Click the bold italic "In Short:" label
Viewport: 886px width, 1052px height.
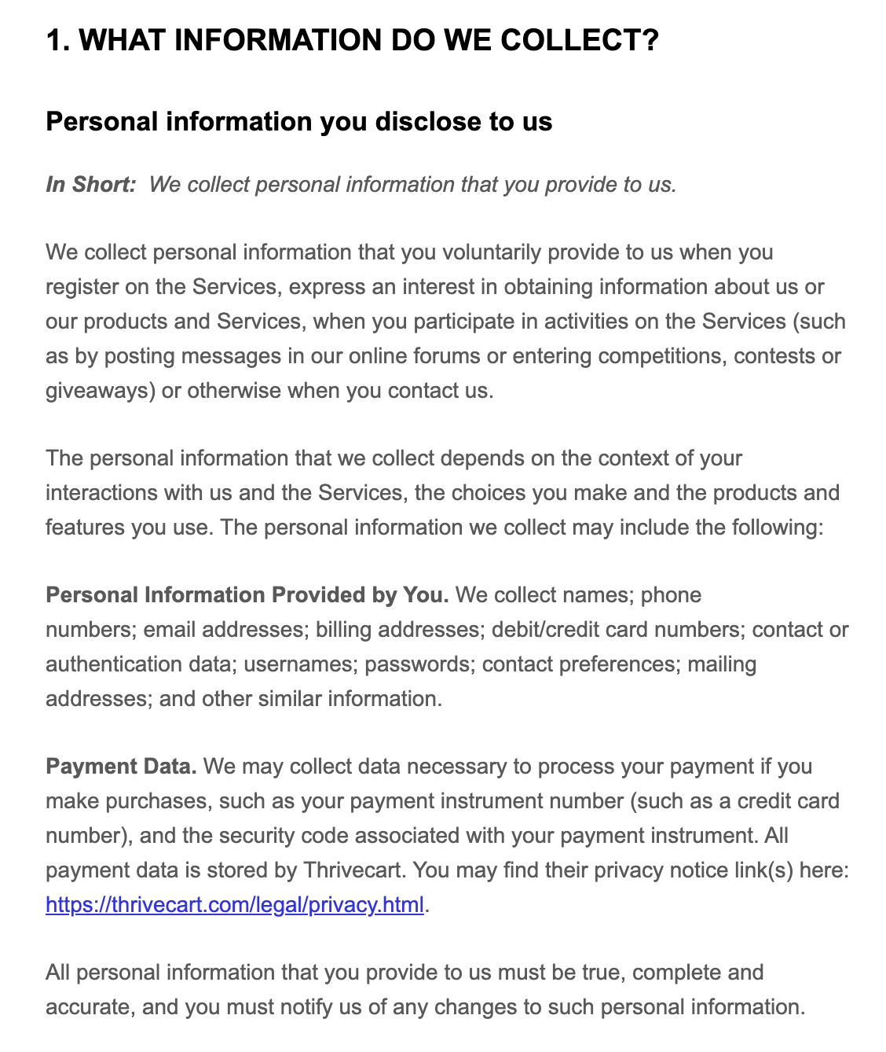[x=90, y=185]
